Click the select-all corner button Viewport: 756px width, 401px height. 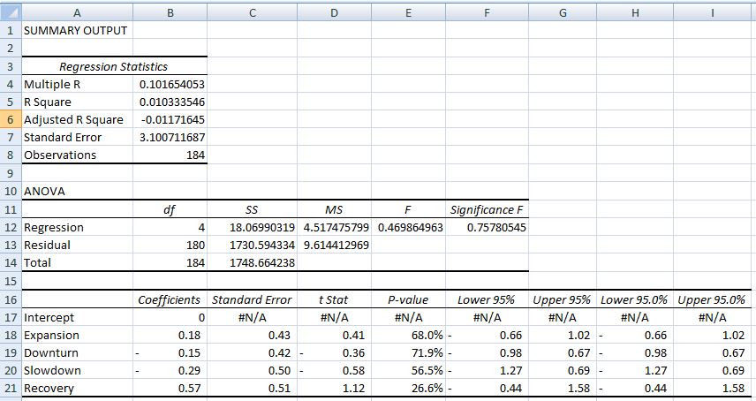[10, 12]
